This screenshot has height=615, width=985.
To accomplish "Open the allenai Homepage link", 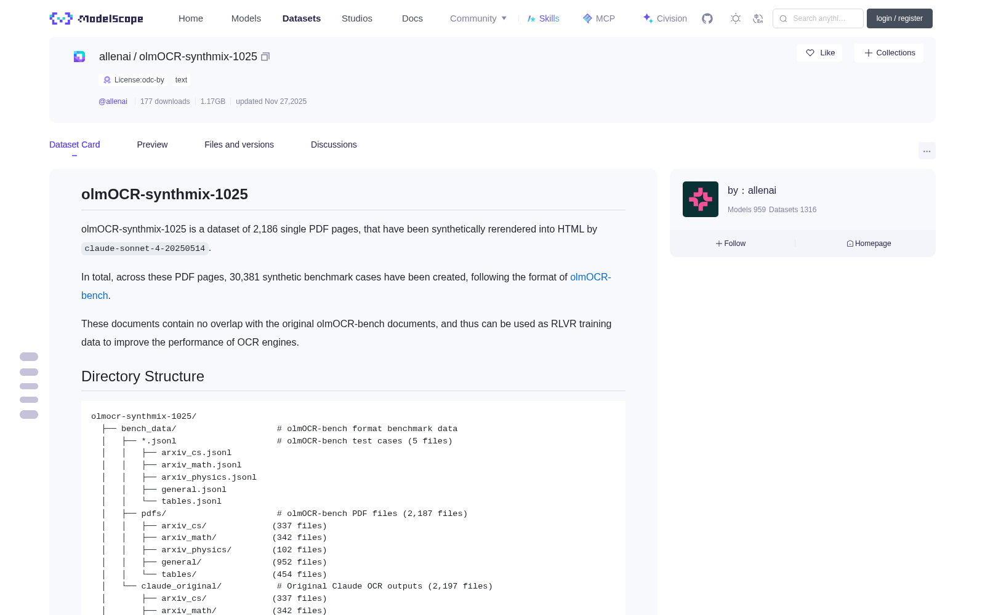I will (x=869, y=244).
